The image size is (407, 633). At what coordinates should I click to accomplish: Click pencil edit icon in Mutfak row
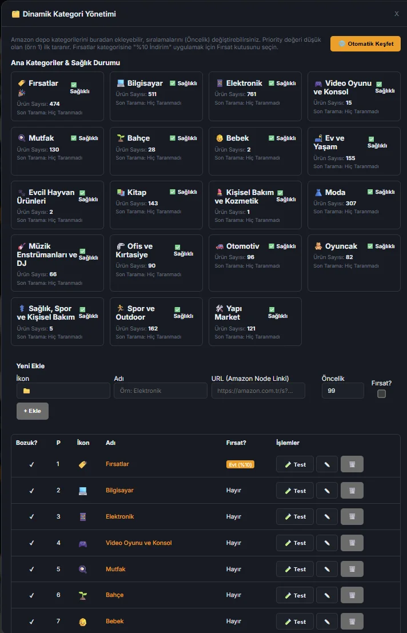(327, 569)
